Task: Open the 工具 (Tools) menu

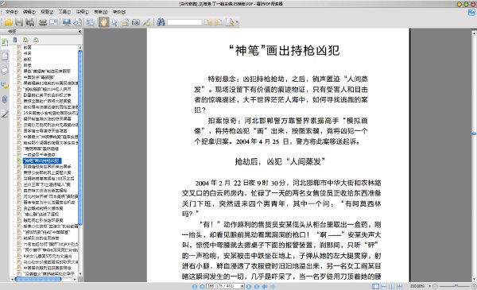Action: (x=64, y=12)
